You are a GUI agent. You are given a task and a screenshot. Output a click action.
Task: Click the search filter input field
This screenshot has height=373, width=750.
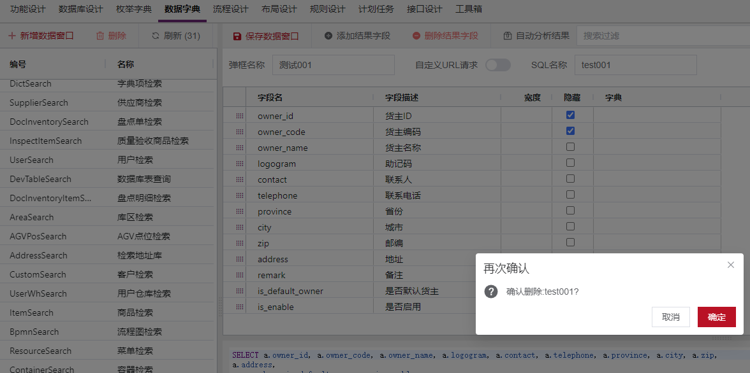[x=660, y=36]
